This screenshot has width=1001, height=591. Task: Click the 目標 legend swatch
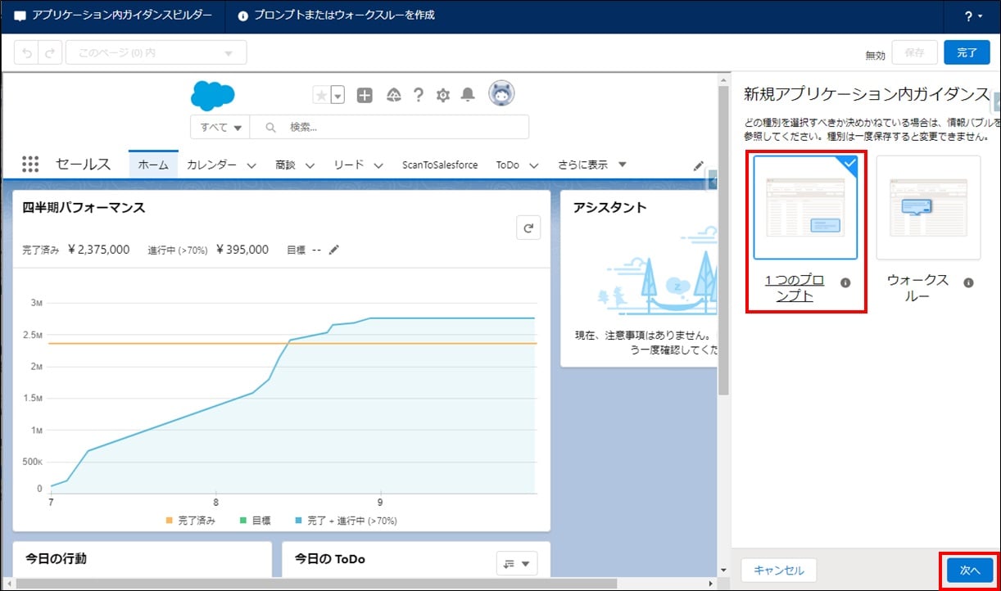point(244,521)
